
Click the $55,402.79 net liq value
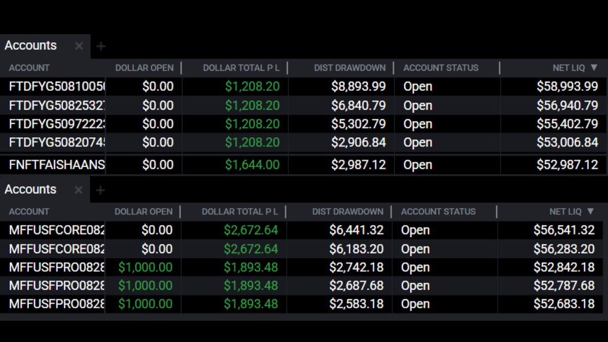(567, 124)
